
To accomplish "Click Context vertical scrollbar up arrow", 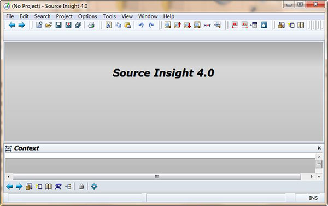I will tap(319, 157).
